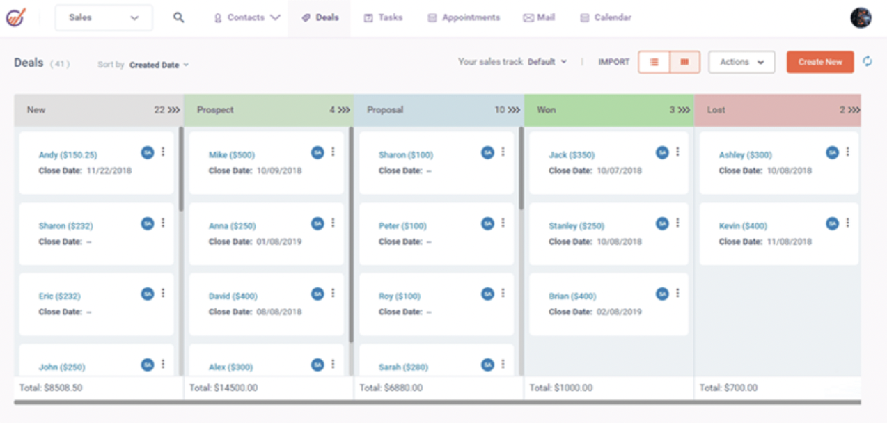Click the Prospect column vertical scrollbar
The height and width of the screenshot is (423, 887).
[x=351, y=234]
